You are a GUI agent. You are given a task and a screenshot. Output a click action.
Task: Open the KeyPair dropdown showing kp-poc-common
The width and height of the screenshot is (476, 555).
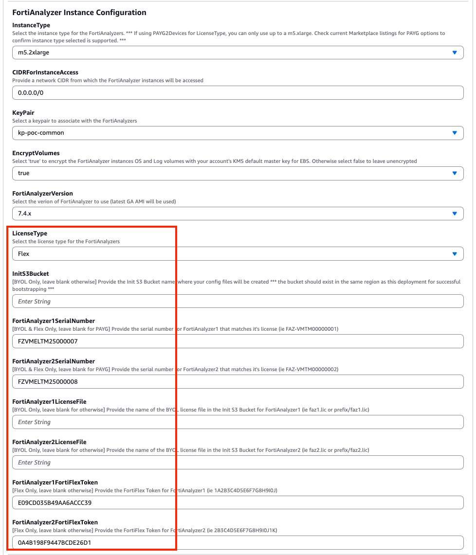tap(238, 133)
